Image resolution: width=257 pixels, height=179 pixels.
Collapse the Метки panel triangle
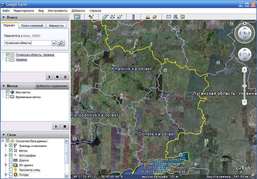(x=3, y=86)
